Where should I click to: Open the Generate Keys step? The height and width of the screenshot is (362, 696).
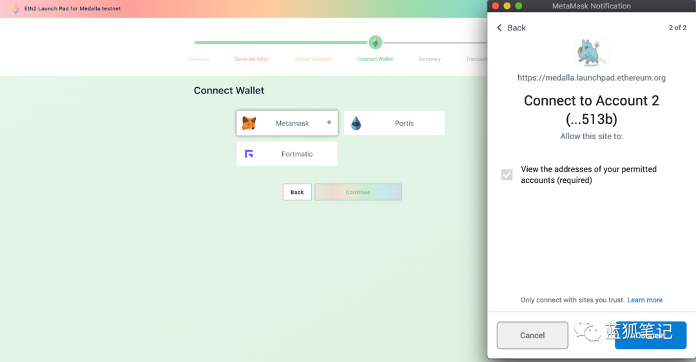pos(251,59)
